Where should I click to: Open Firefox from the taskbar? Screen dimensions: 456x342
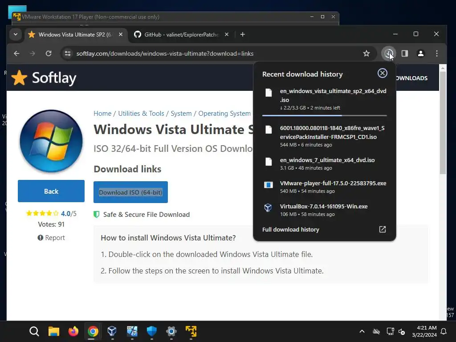[73, 331]
